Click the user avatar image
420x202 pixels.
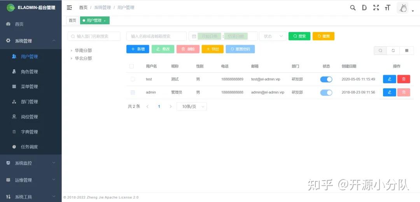click(402, 8)
